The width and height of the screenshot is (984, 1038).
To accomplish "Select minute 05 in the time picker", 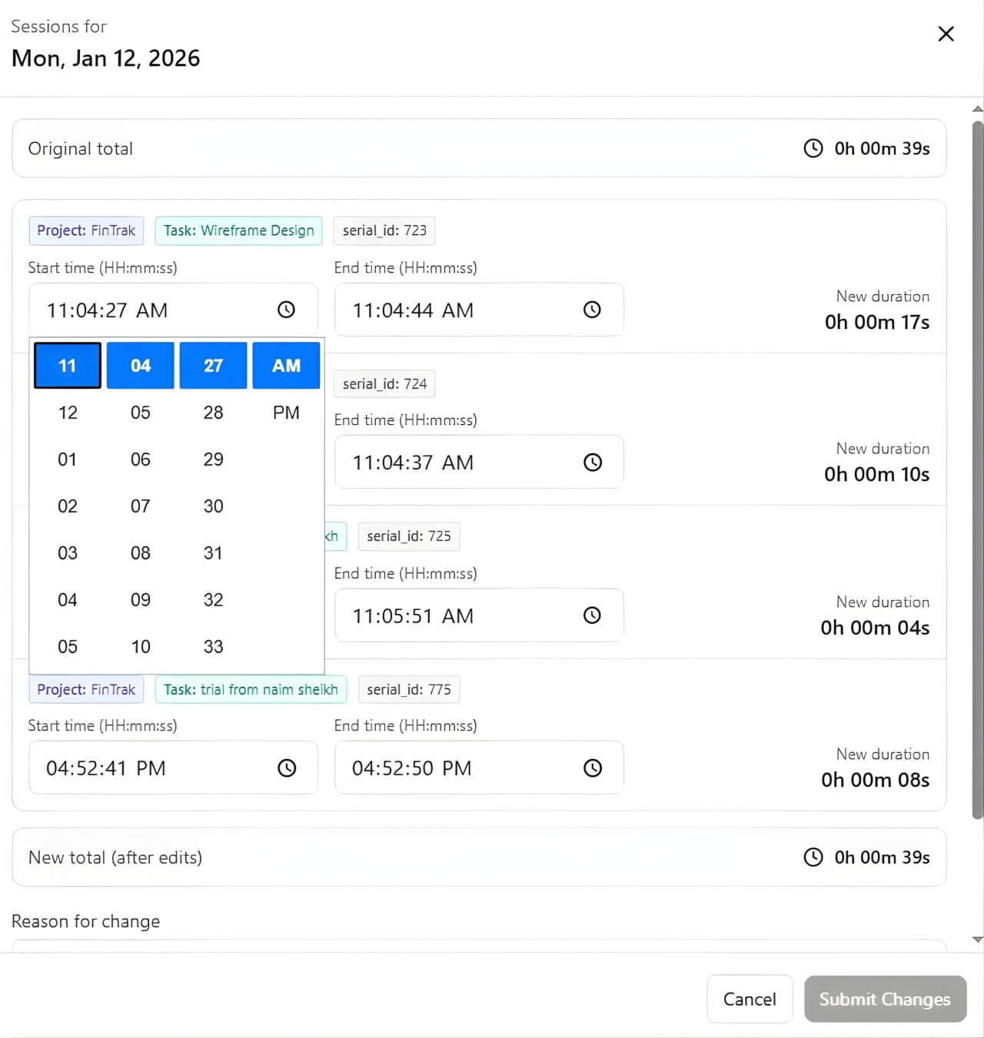I will click(x=140, y=413).
